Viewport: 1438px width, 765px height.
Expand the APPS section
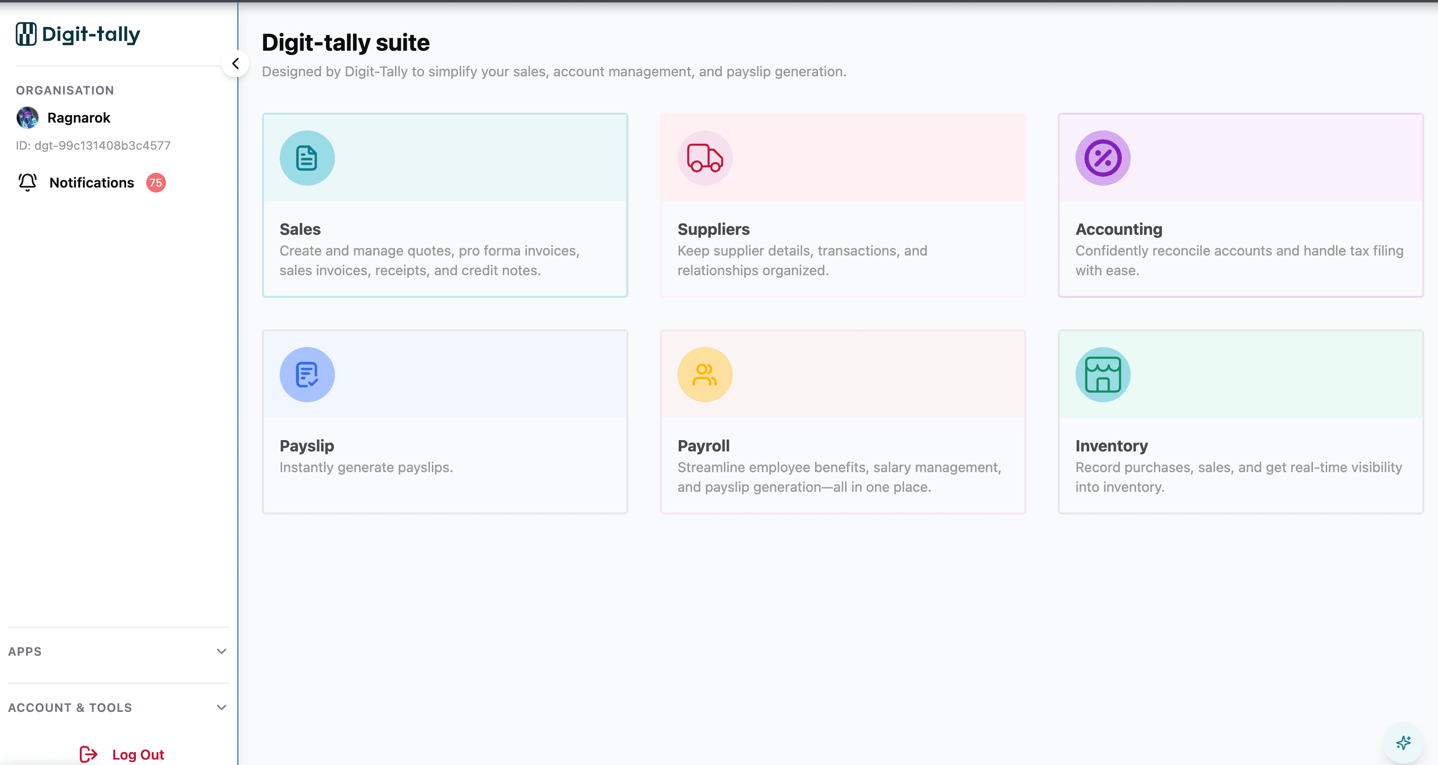tap(221, 651)
